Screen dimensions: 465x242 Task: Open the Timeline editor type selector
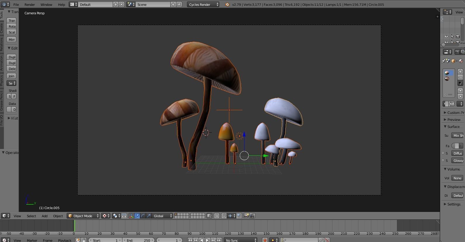click(x=6, y=240)
